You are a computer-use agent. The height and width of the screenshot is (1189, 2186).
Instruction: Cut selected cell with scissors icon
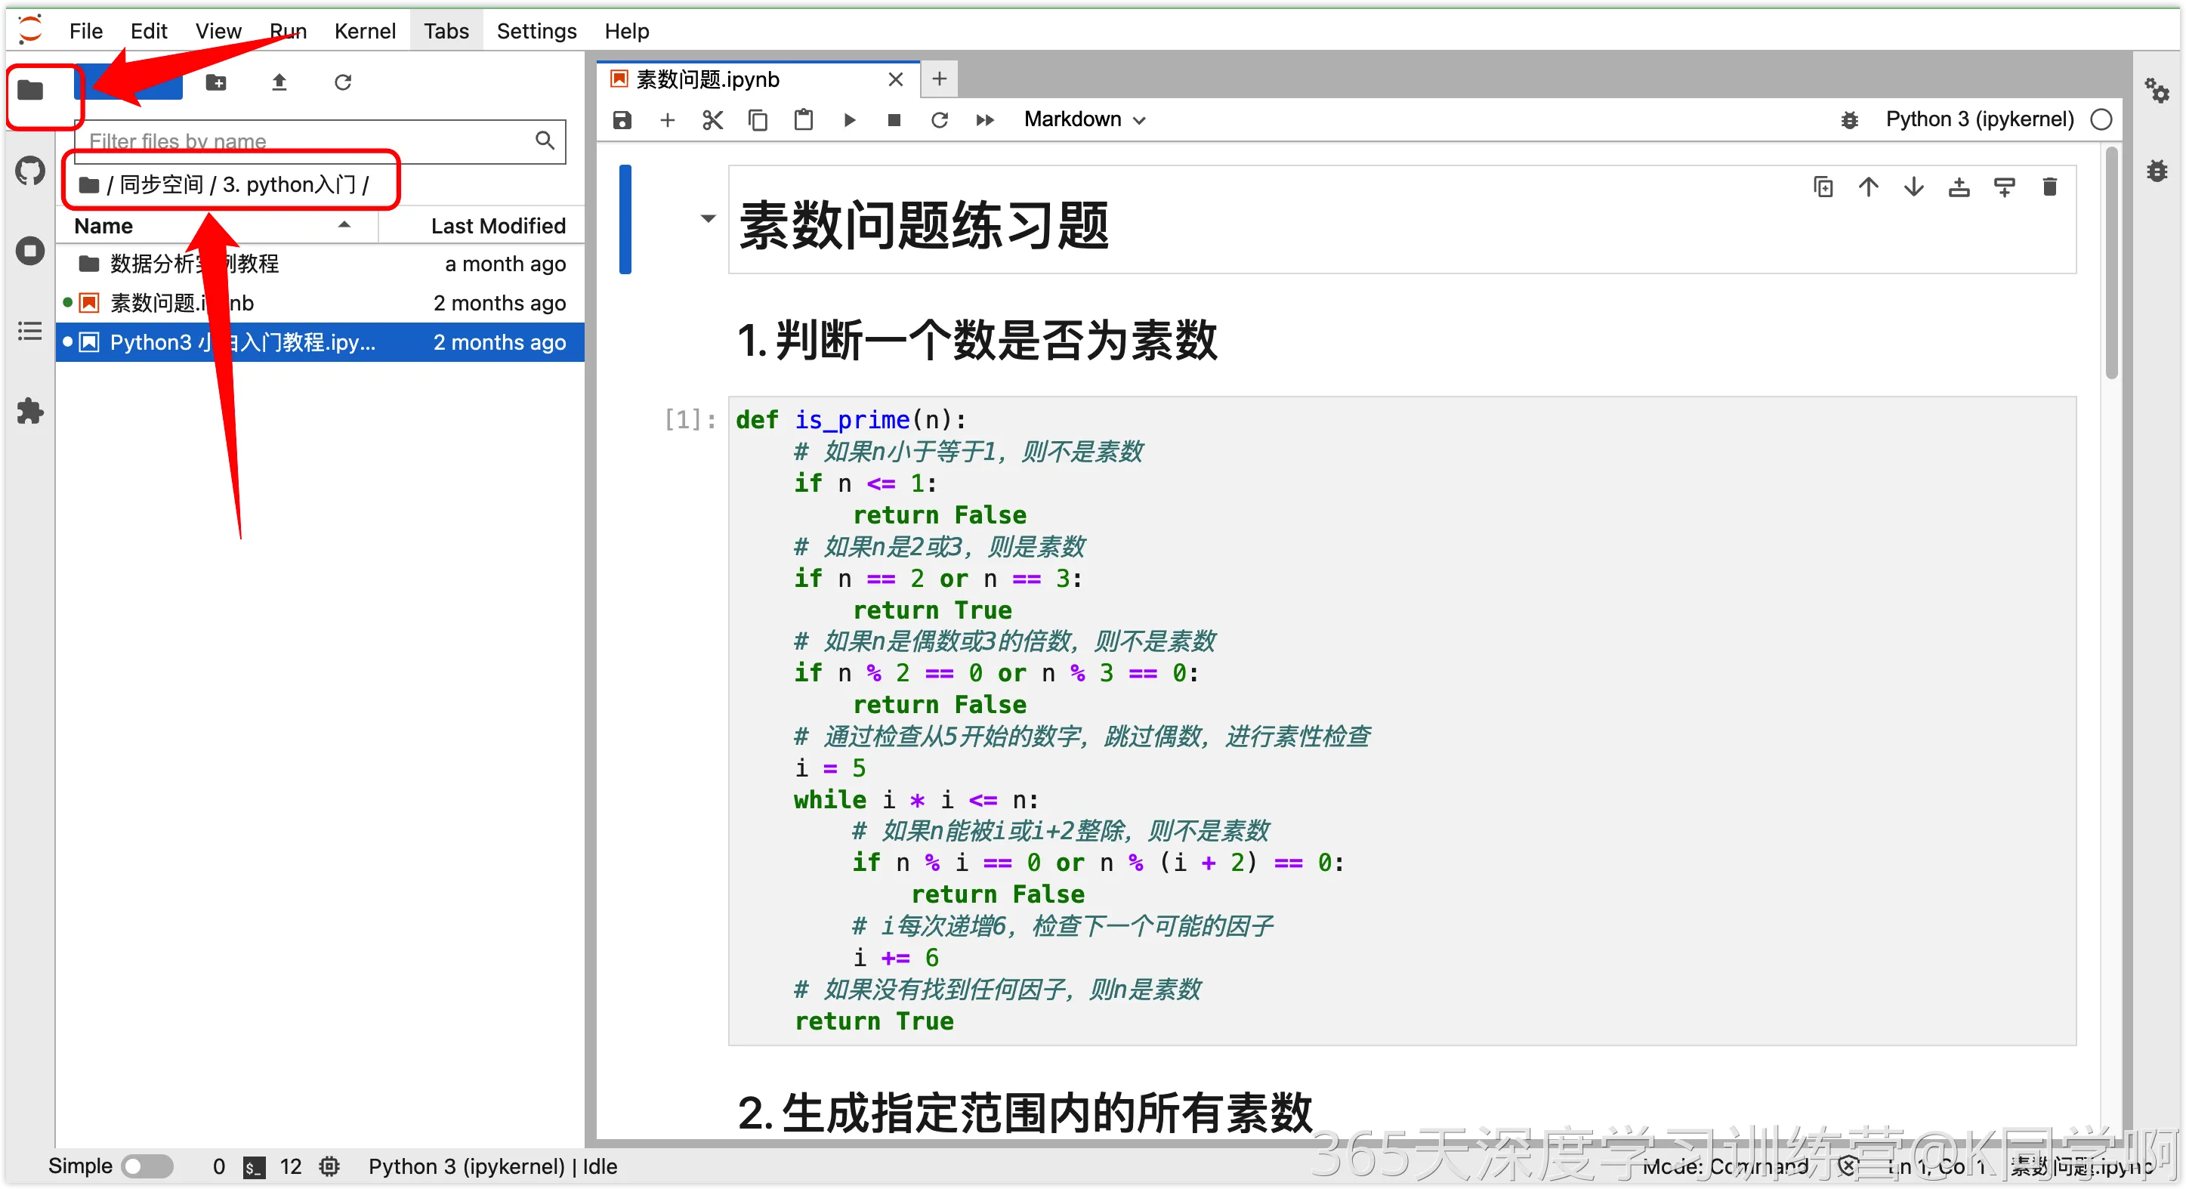[712, 119]
